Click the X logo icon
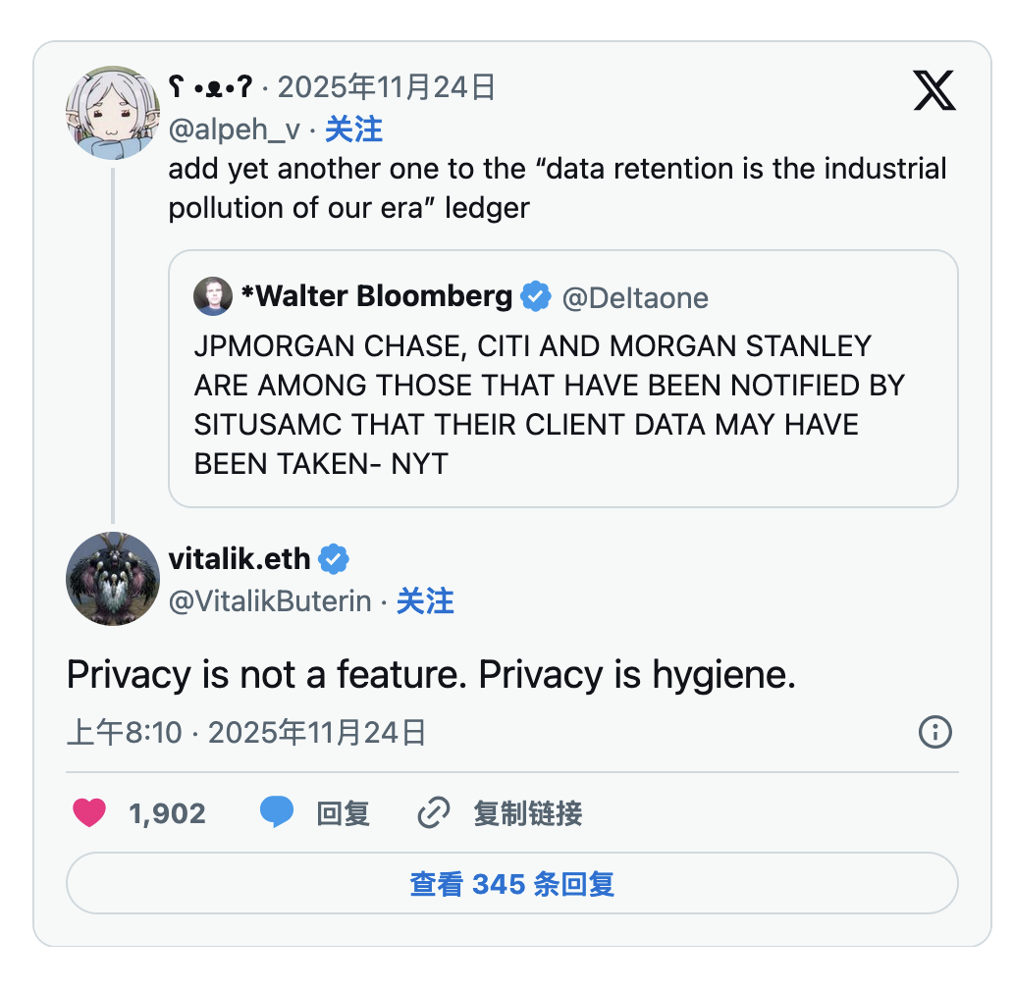This screenshot has height=987, width=1013. coord(933,90)
